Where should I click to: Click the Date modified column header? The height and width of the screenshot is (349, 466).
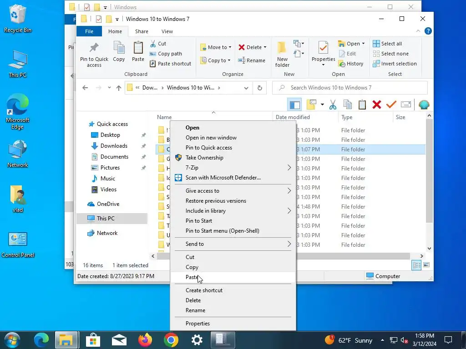pyautogui.click(x=305, y=117)
